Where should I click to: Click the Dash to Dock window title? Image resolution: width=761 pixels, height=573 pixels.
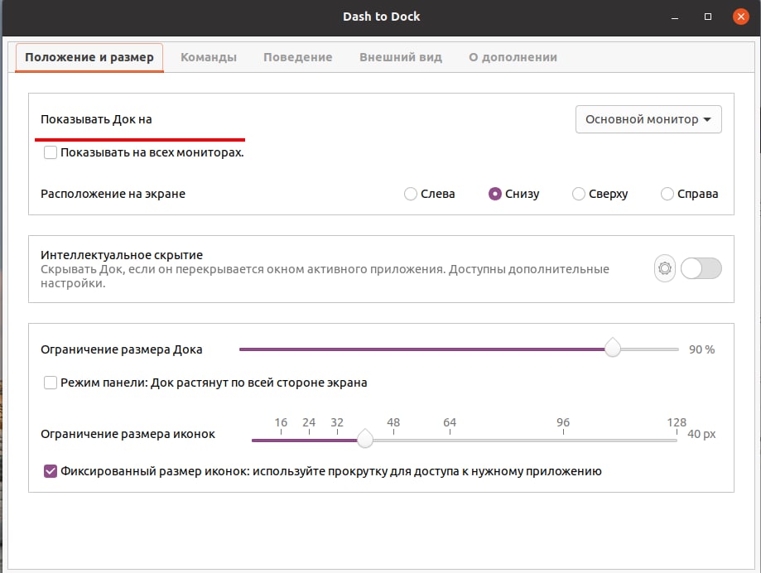click(x=382, y=17)
